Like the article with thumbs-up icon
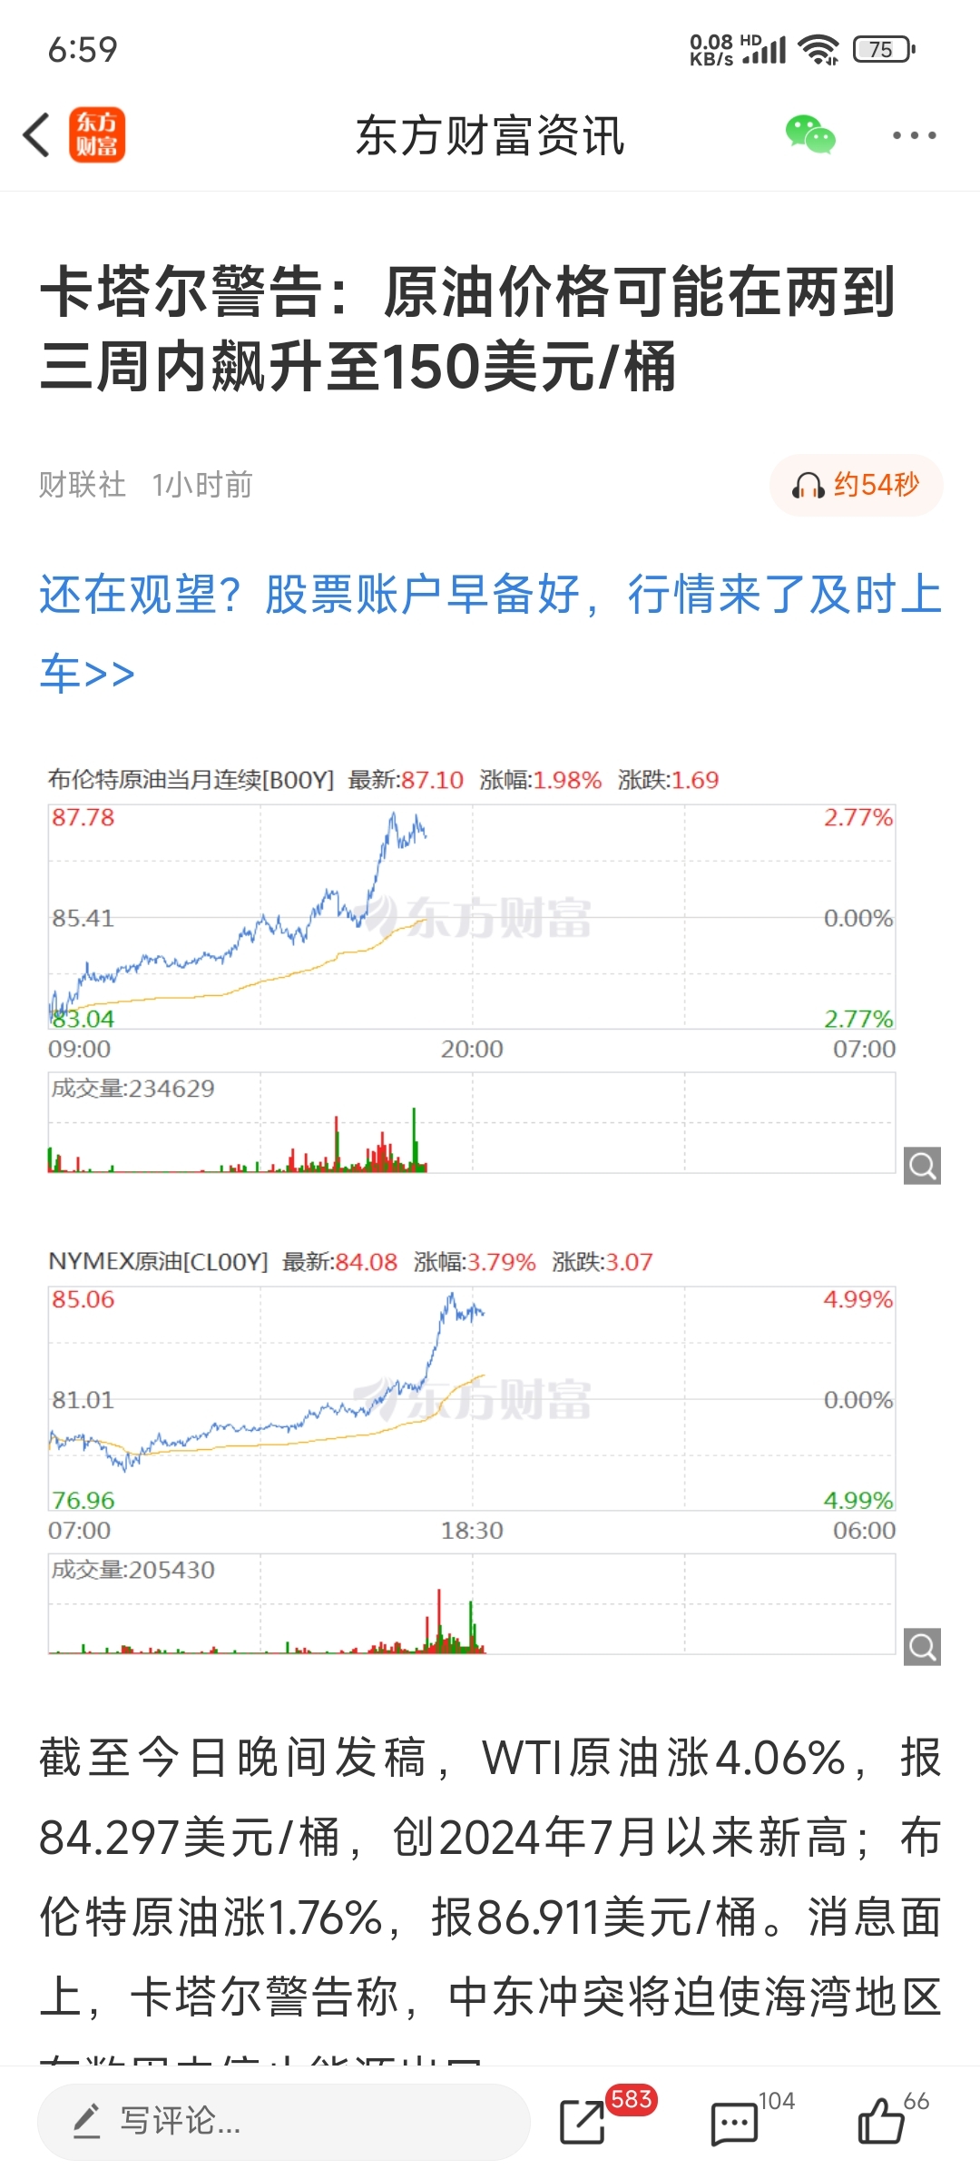 881,2122
